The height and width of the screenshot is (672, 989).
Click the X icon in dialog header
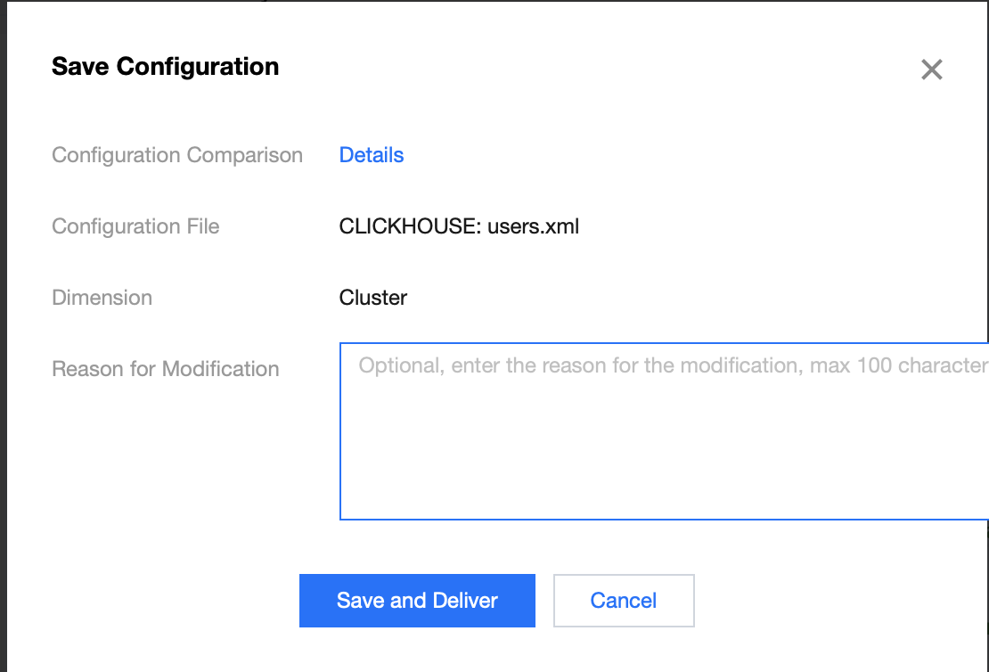point(931,70)
